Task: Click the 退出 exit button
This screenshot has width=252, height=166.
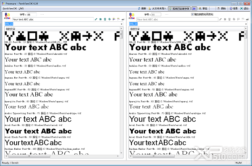Action: tap(244, 8)
